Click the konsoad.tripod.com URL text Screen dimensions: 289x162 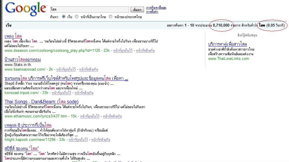point(22,93)
